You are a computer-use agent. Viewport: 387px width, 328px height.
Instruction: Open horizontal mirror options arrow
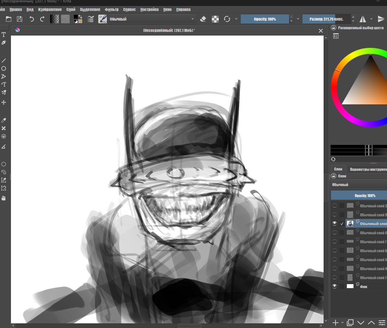point(371,19)
